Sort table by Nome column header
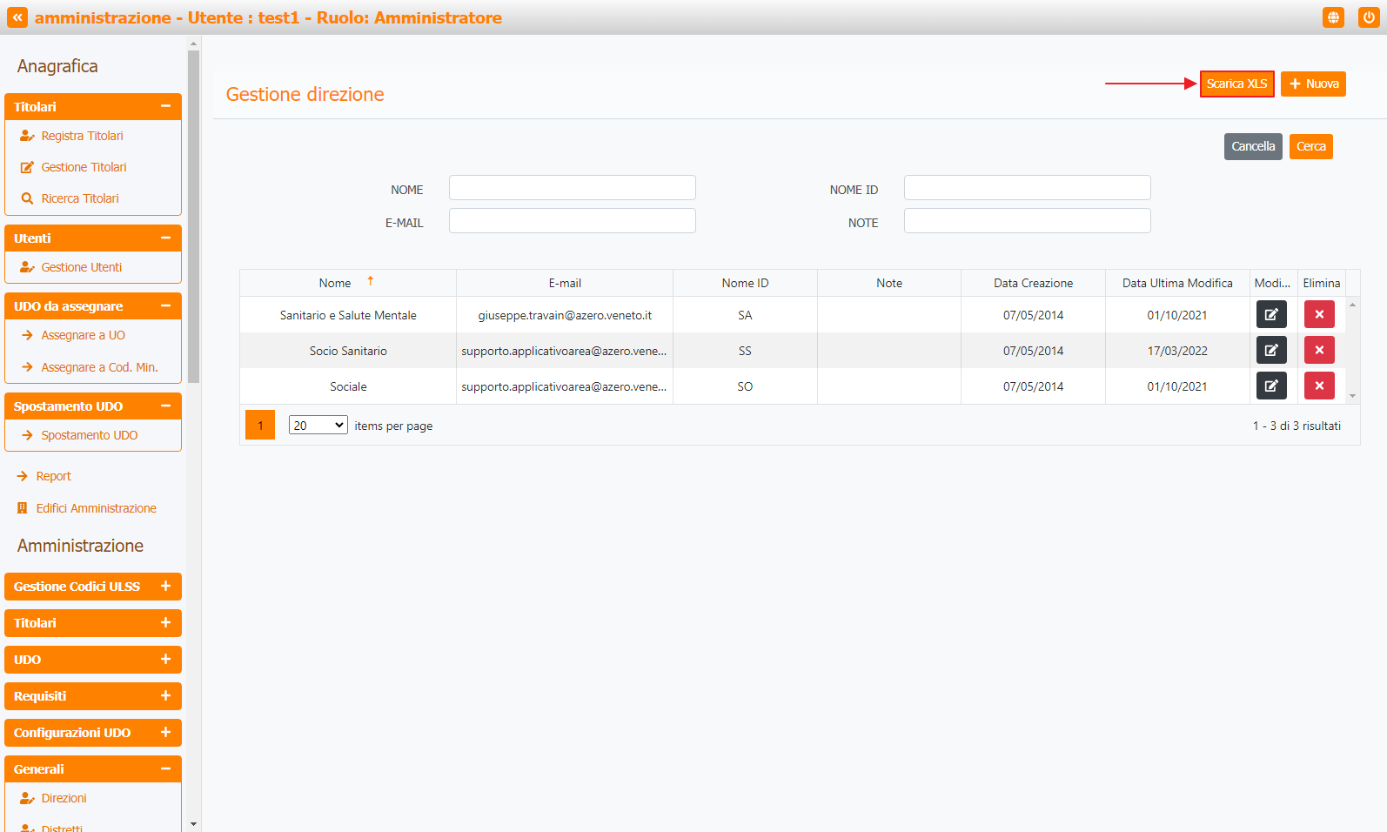Screen dimensions: 1387x832 click(335, 283)
